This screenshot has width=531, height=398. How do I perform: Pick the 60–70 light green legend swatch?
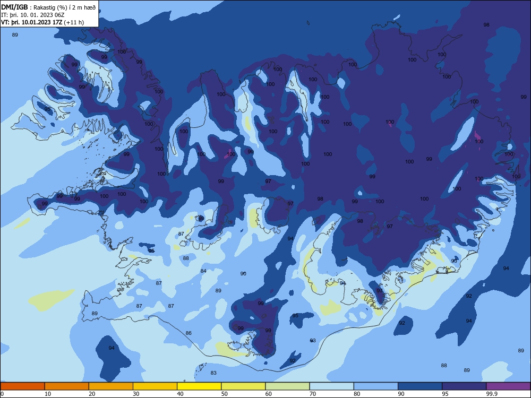point(287,386)
